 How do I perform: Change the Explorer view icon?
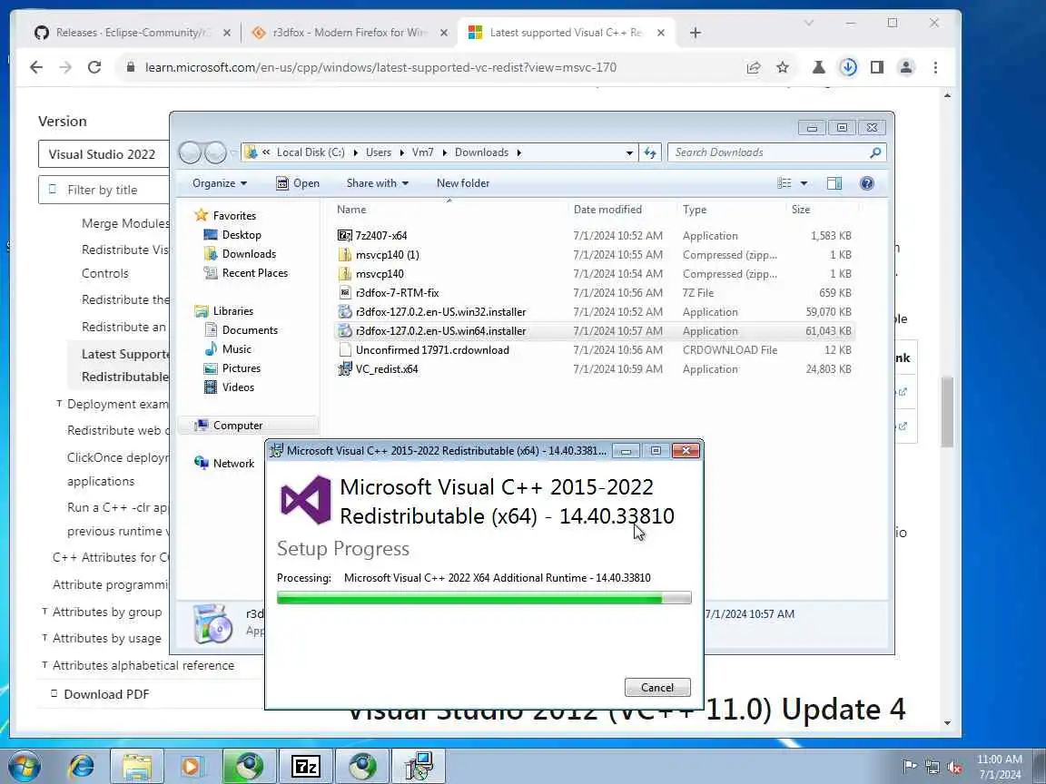(784, 183)
